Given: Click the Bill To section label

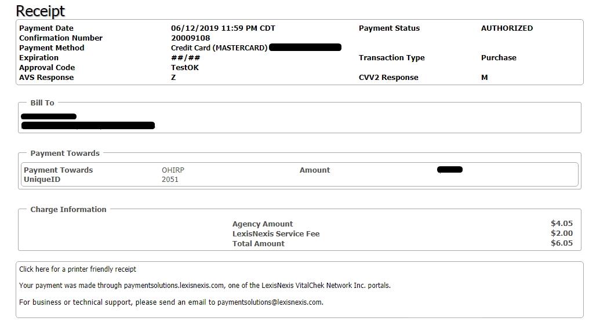Looking at the screenshot, I should coord(42,103).
